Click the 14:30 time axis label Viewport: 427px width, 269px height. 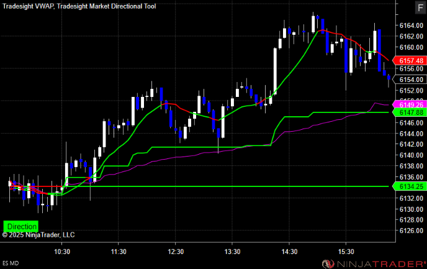pos(289,252)
